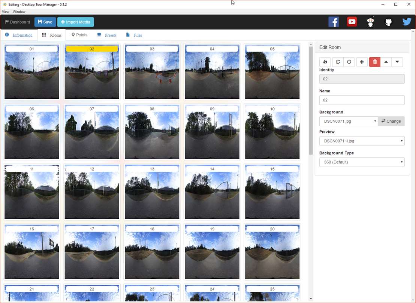This screenshot has width=416, height=303.
Task: Select room thumbnail 10
Action: point(272,132)
